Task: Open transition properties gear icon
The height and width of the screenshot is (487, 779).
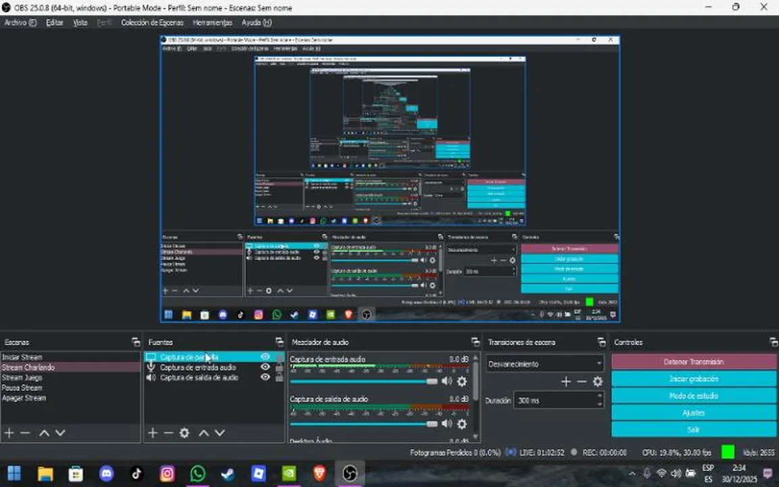Action: (x=598, y=381)
